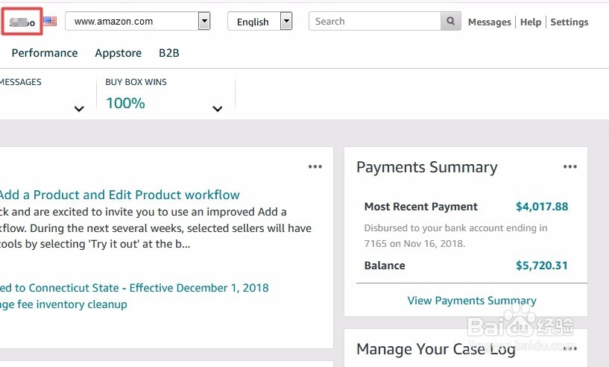
Task: Open the www.amazon.com marketplace dropdown
Action: [x=203, y=22]
